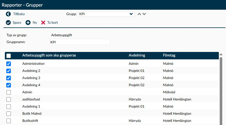Click the Avdelning 4 row name
The image size is (226, 125).
pyautogui.click(x=31, y=85)
